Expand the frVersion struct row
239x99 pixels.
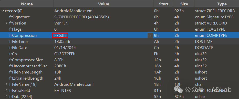7,23
